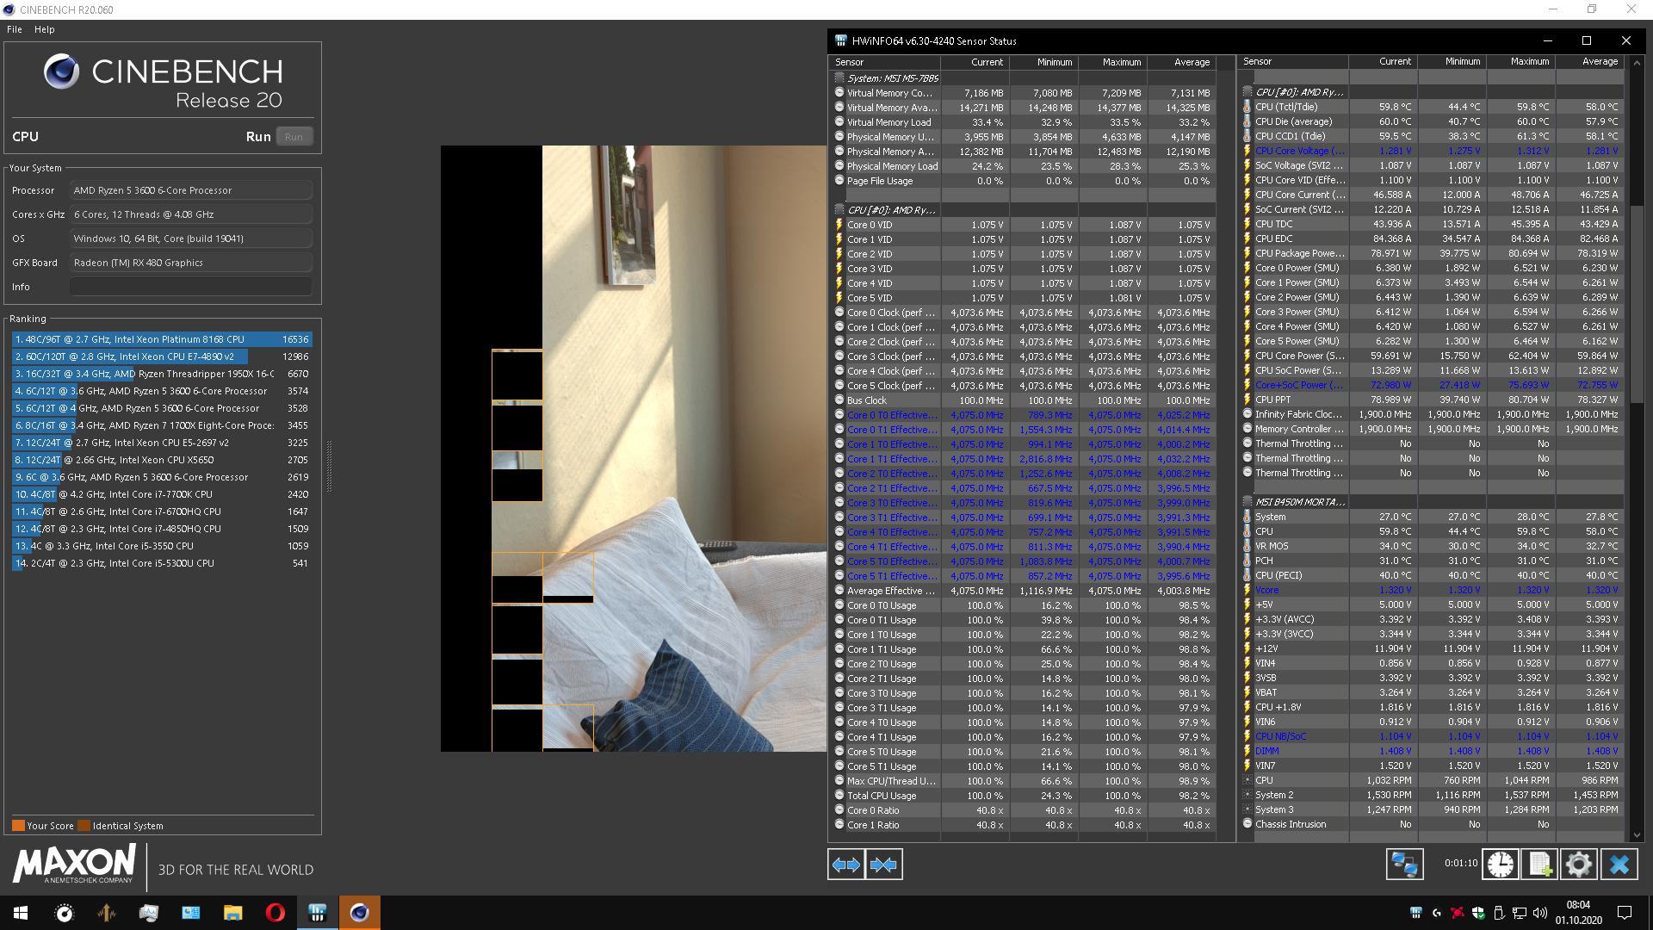This screenshot has height=930, width=1653.
Task: Open Cinebench File menu
Action: tap(15, 29)
